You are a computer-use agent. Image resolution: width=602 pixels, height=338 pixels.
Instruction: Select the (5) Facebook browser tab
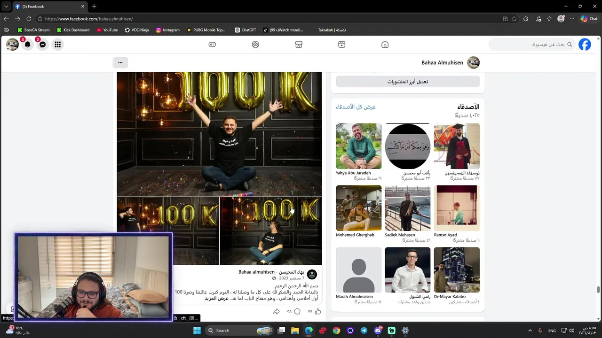coord(49,7)
